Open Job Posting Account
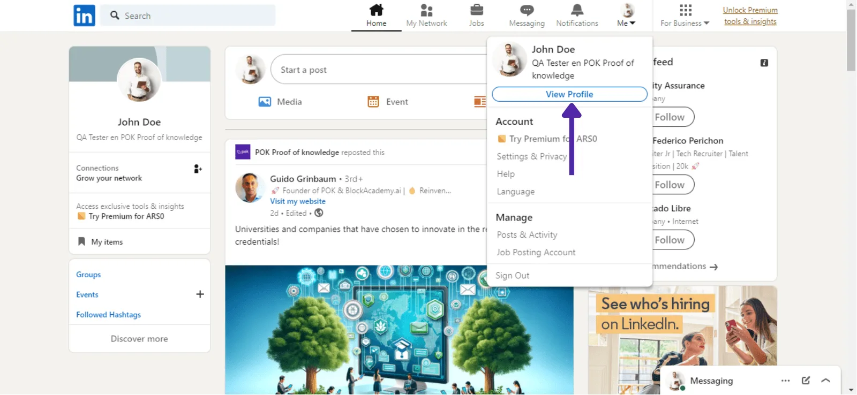The width and height of the screenshot is (857, 395). (536, 253)
